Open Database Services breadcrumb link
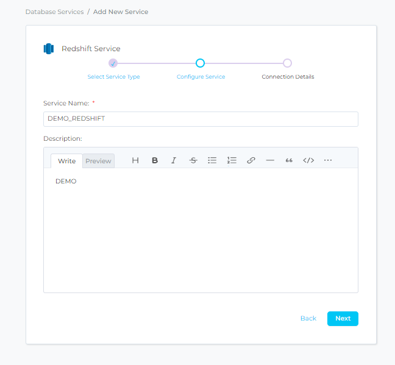Image resolution: width=395 pixels, height=365 pixels. (x=54, y=12)
